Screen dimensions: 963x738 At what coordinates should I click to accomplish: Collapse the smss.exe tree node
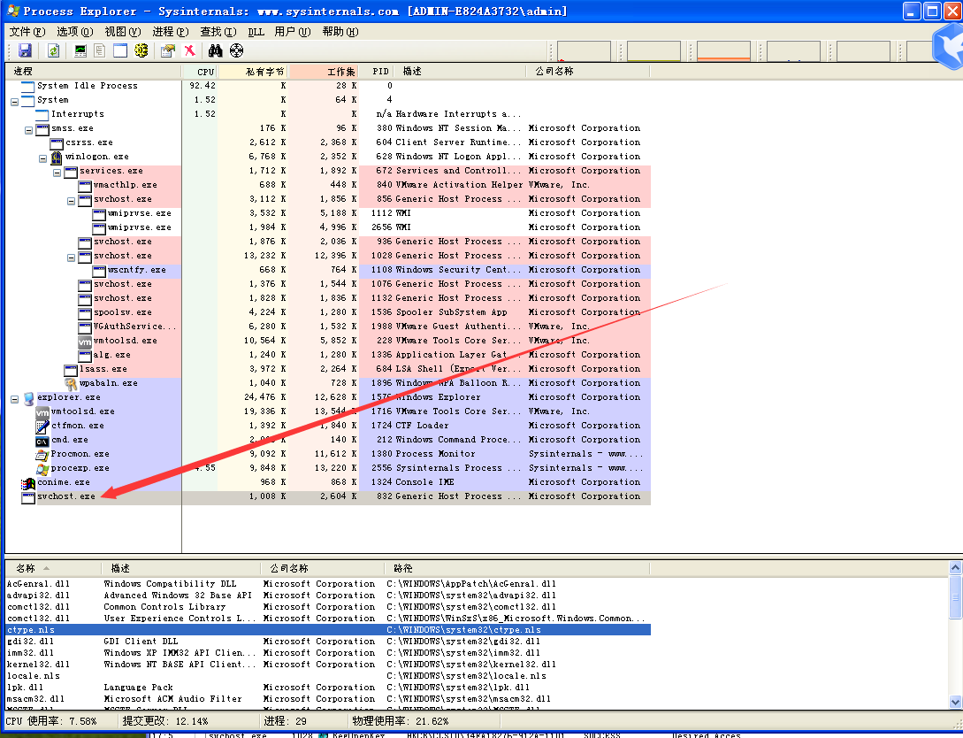tap(29, 130)
